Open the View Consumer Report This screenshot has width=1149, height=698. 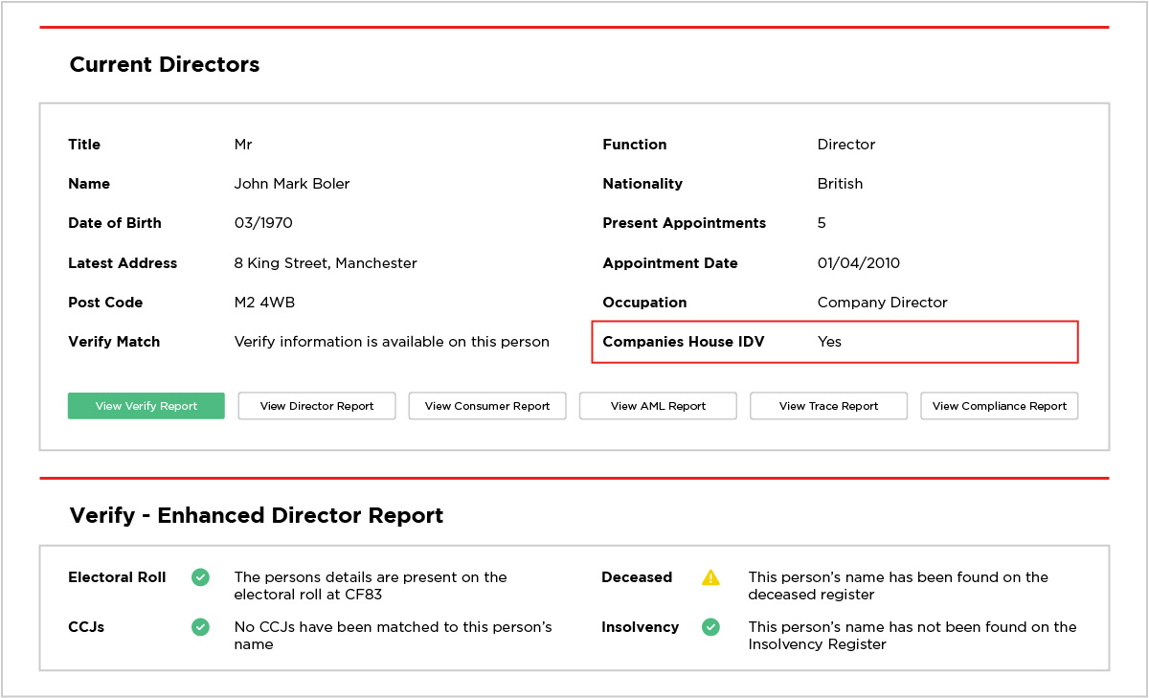point(486,406)
